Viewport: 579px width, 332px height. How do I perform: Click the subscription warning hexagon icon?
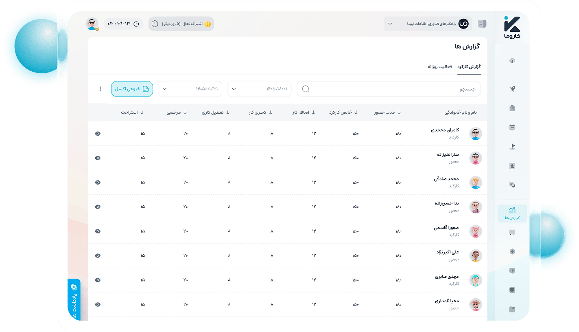pyautogui.click(x=155, y=24)
